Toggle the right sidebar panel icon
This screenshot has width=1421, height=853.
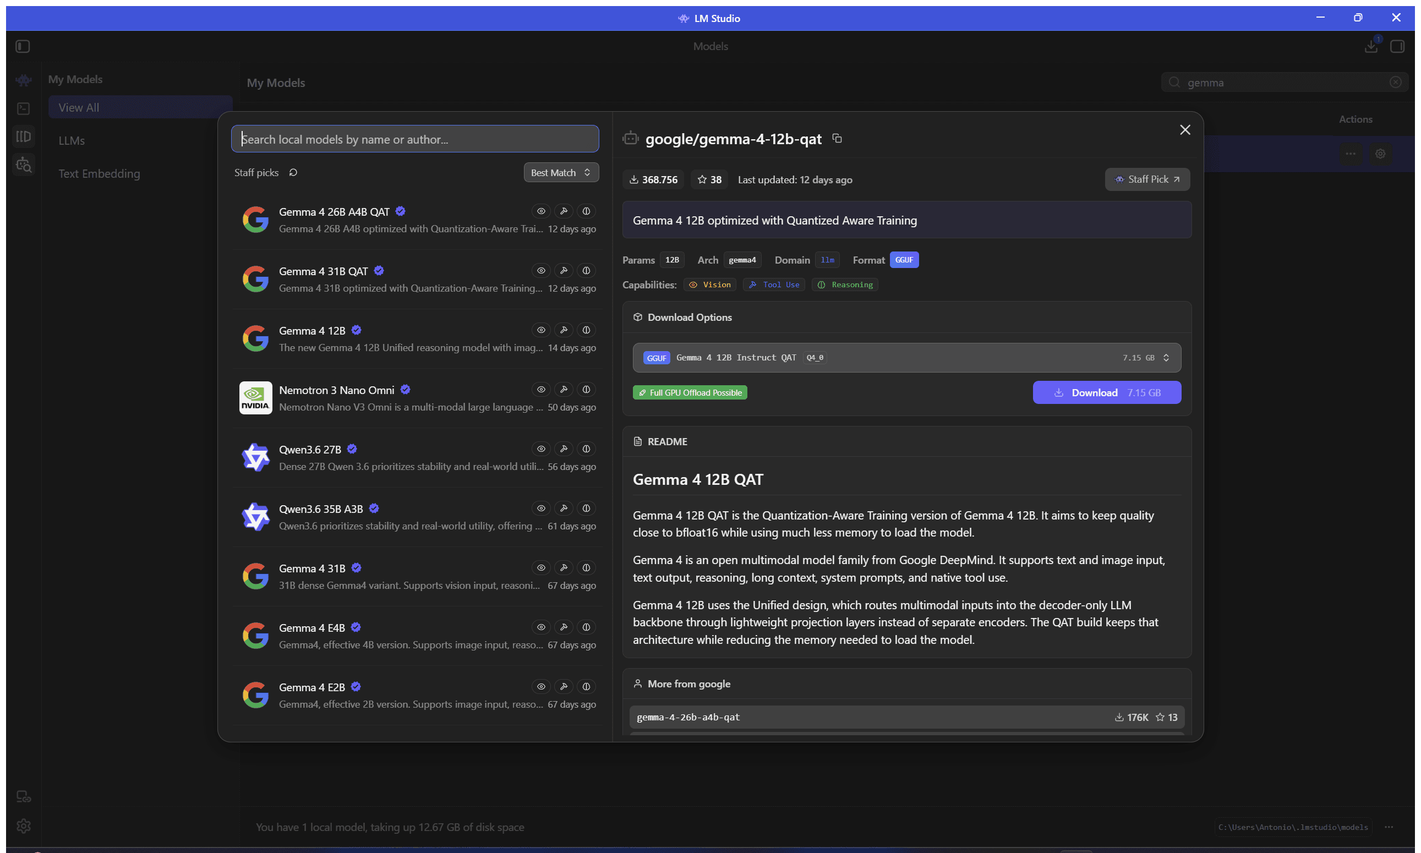[1397, 47]
